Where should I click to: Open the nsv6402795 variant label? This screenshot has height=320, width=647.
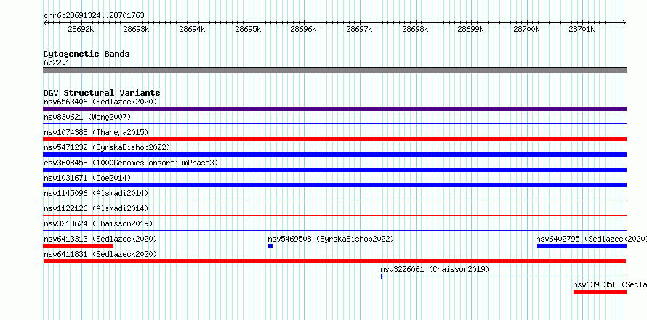click(591, 239)
